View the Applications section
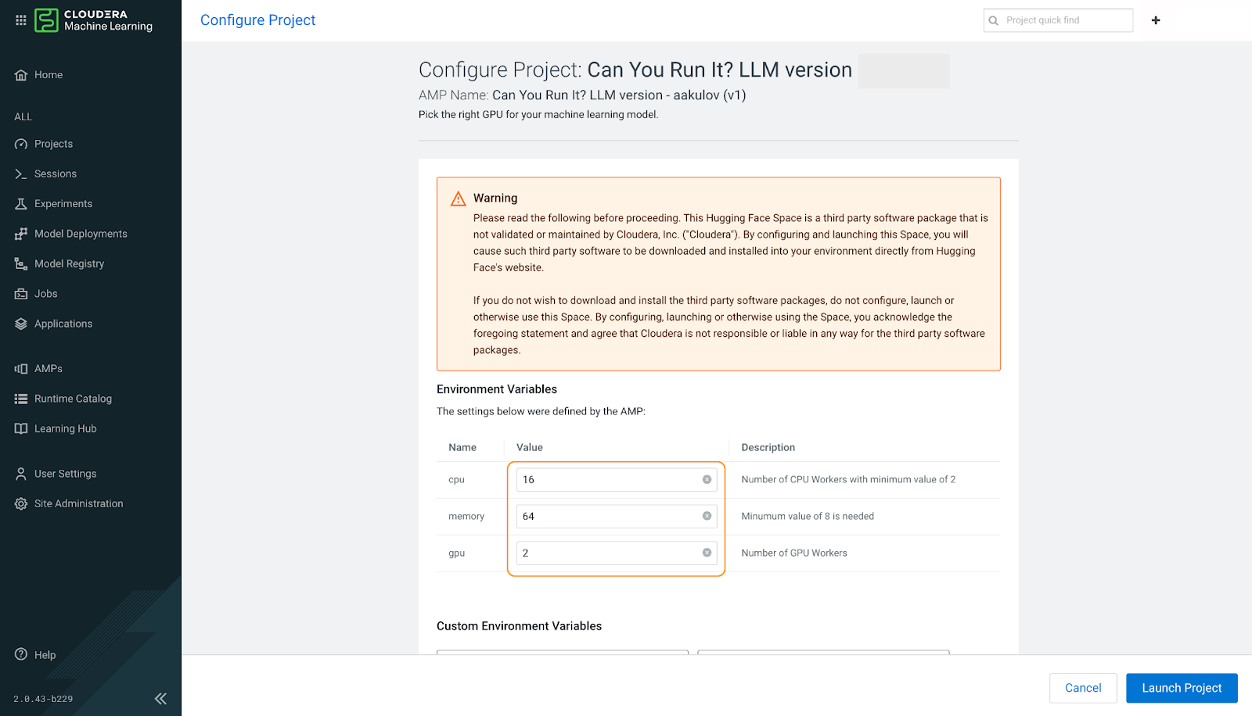 point(63,323)
